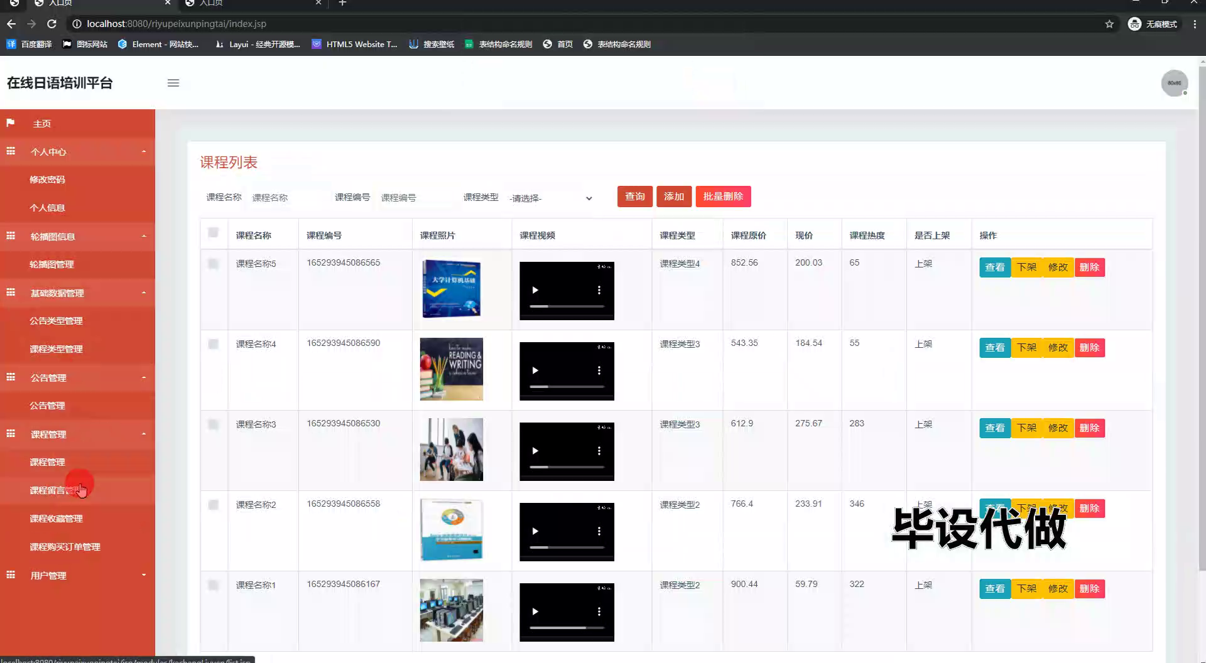
Task: Click the 查询 search button
Action: coord(635,197)
